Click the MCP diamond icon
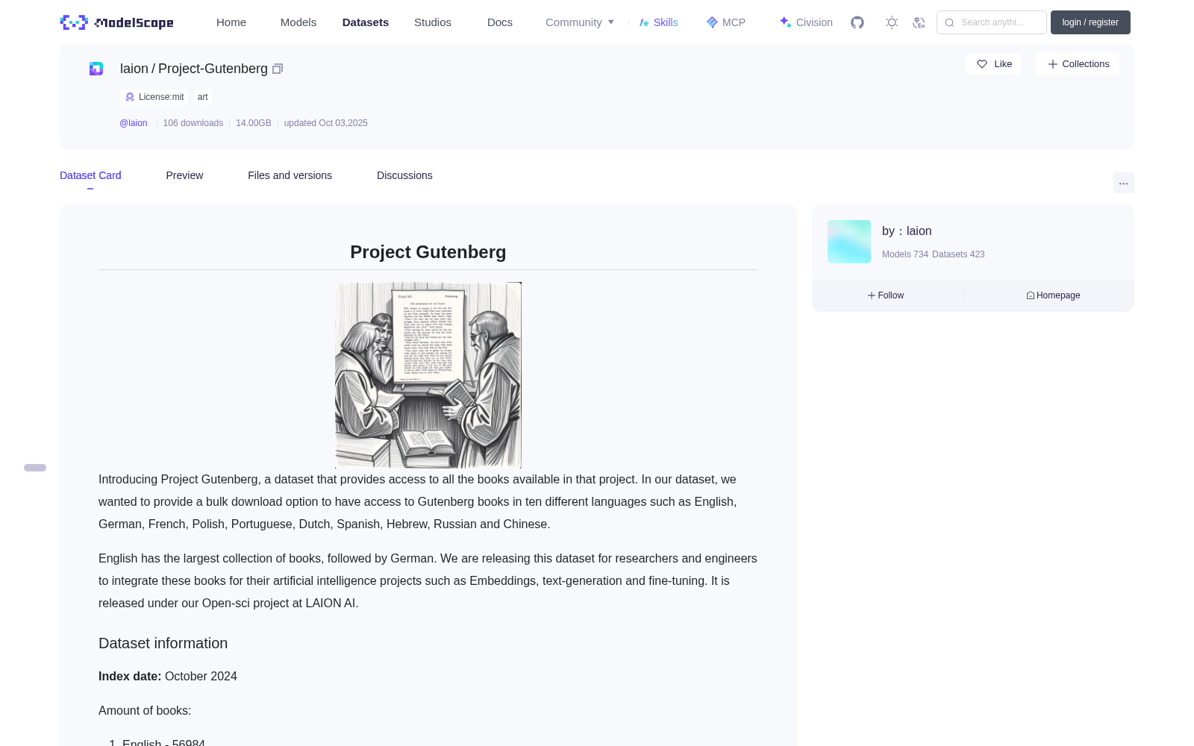The height and width of the screenshot is (746, 1194). coord(712,22)
